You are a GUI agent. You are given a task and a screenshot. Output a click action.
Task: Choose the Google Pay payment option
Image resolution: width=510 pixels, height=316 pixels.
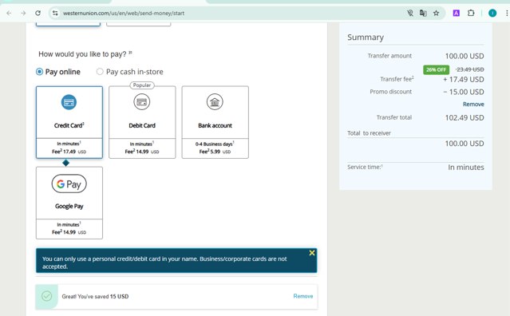[69, 203]
